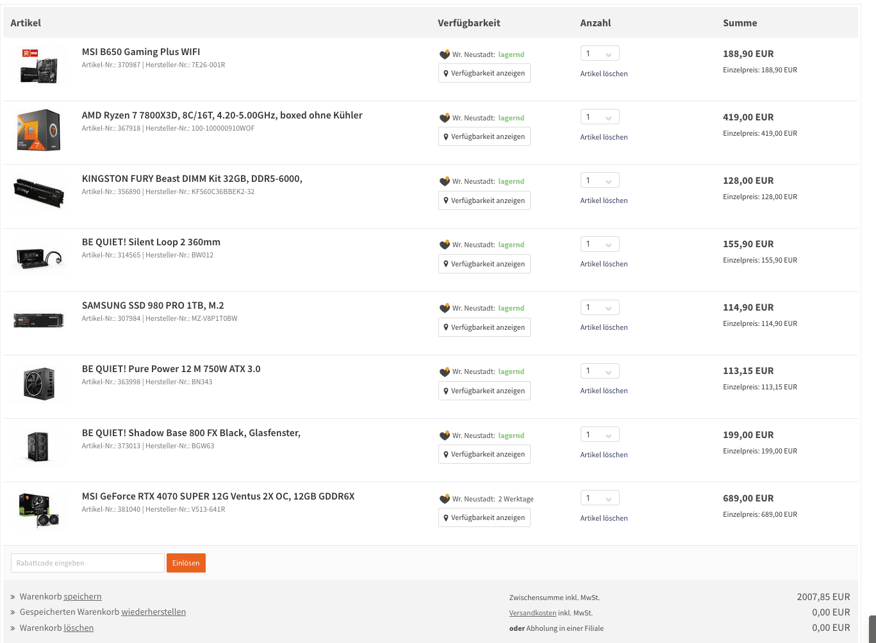This screenshot has height=643, width=876.
Task: Open quantity dropdown for Silent Loop 2 cooler
Action: point(600,244)
